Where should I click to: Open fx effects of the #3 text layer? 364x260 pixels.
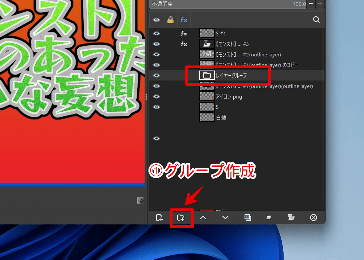(x=184, y=44)
